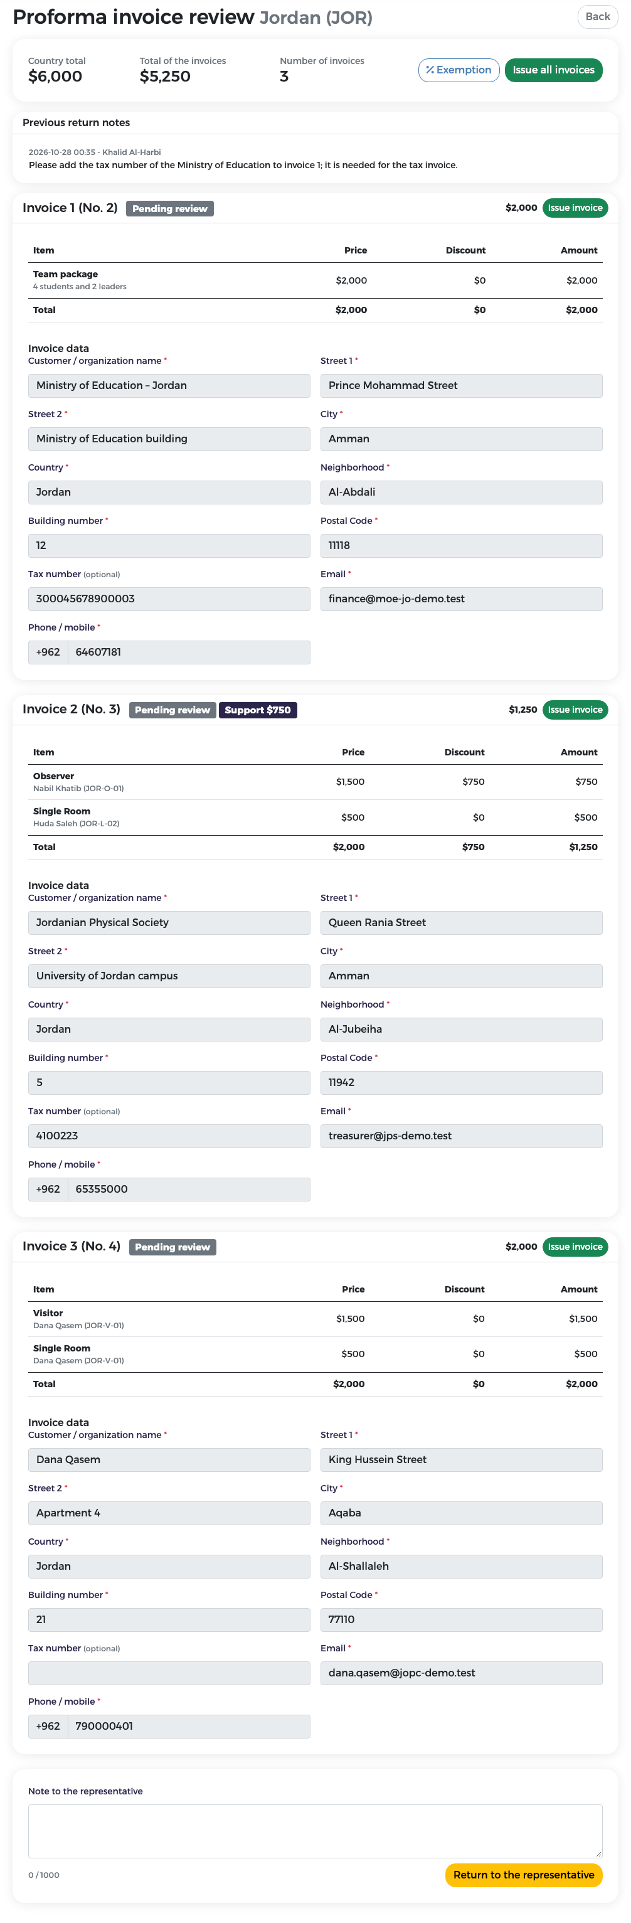Click the Al-Abdali neighborhood field

(x=462, y=493)
